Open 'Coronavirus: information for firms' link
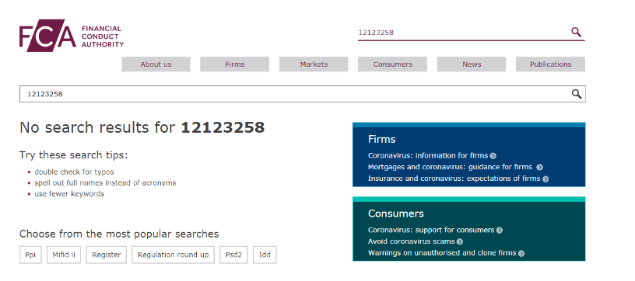 (x=428, y=155)
